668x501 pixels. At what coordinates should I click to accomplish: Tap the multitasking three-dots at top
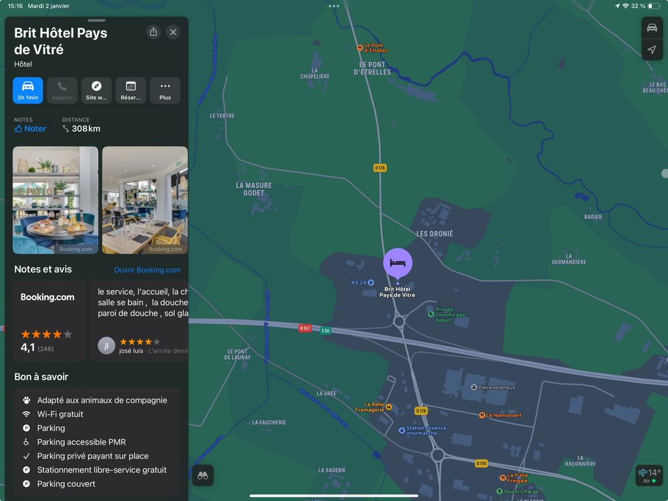pos(334,5)
